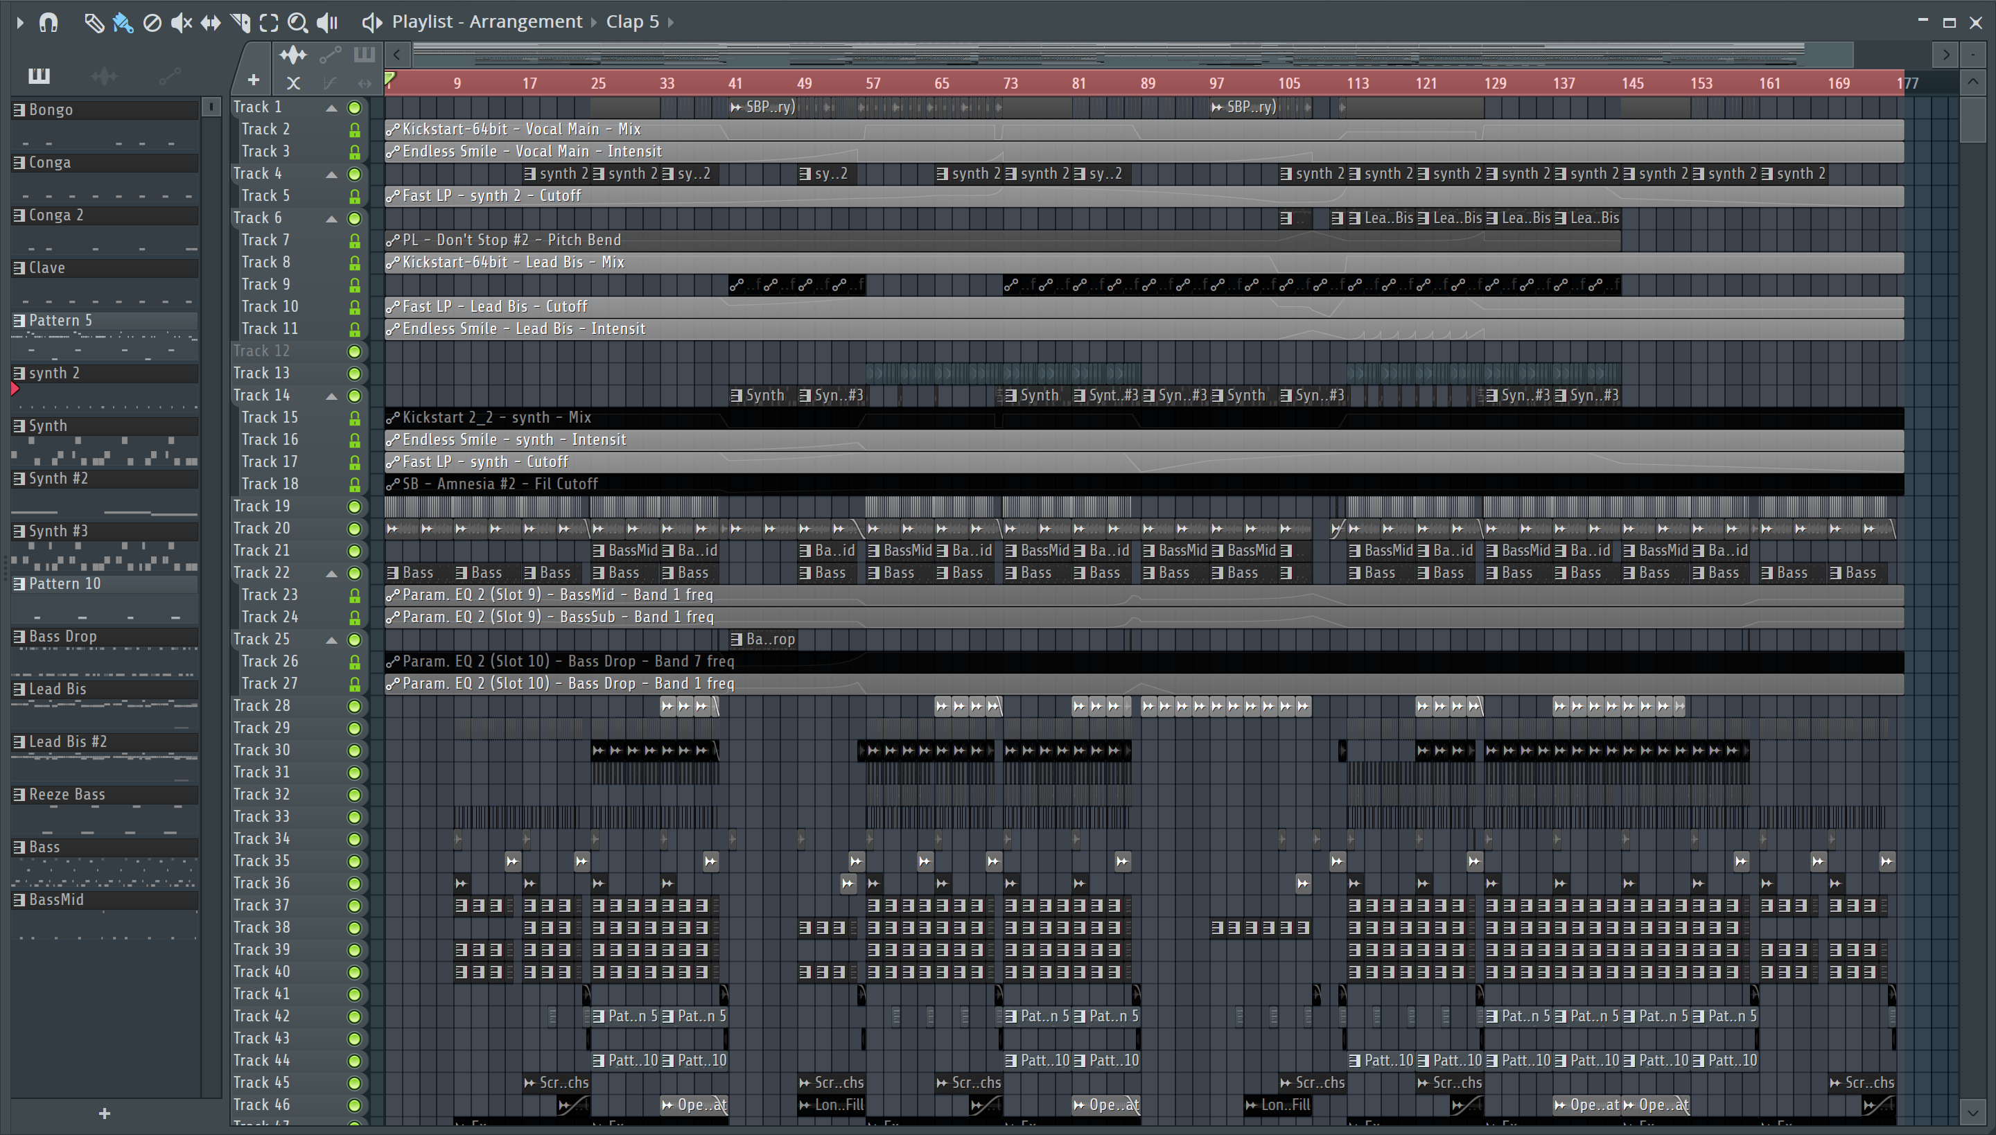Collapse the Track 22 group arrow
The height and width of the screenshot is (1135, 1996).
pyautogui.click(x=331, y=573)
